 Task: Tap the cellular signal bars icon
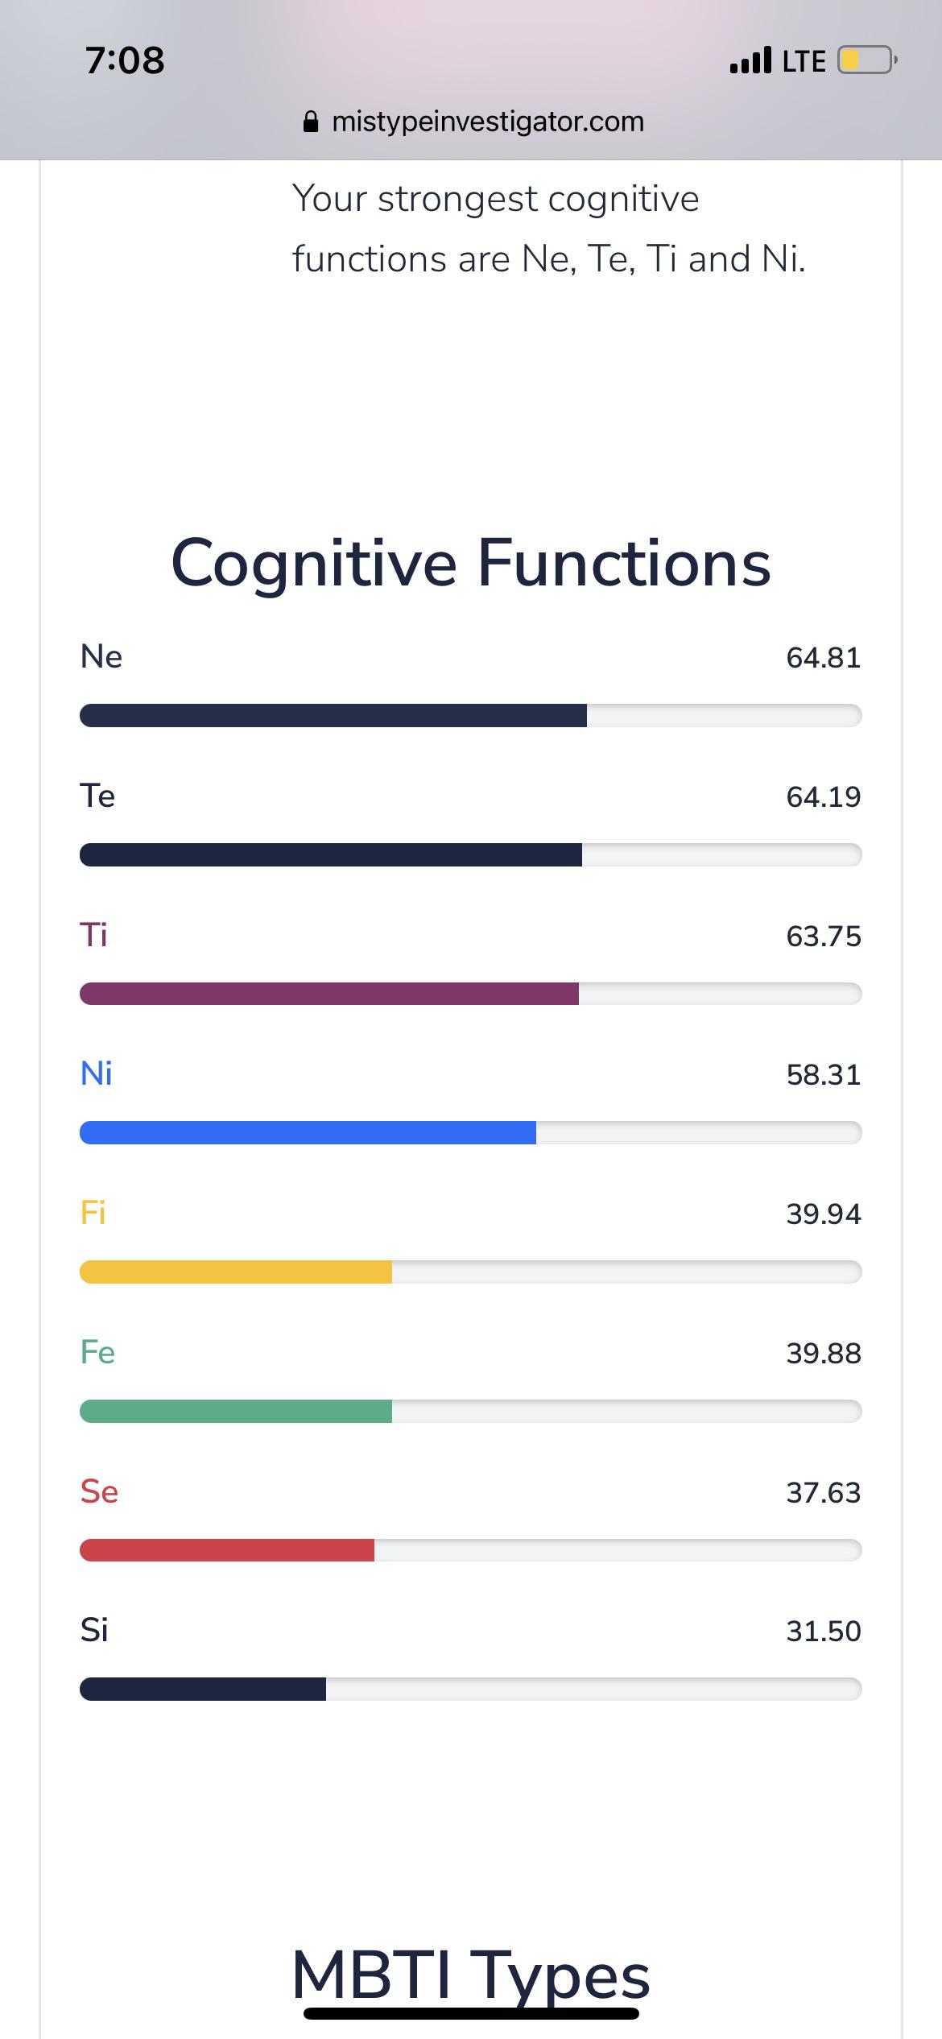pos(750,61)
